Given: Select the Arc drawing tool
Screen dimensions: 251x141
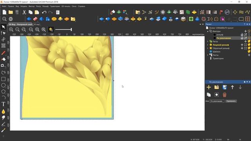Looking at the screenshot, I should [4, 98].
